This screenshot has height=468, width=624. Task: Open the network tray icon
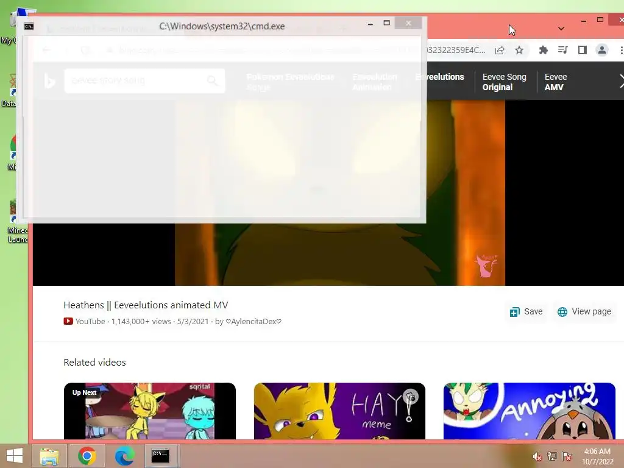pyautogui.click(x=552, y=456)
